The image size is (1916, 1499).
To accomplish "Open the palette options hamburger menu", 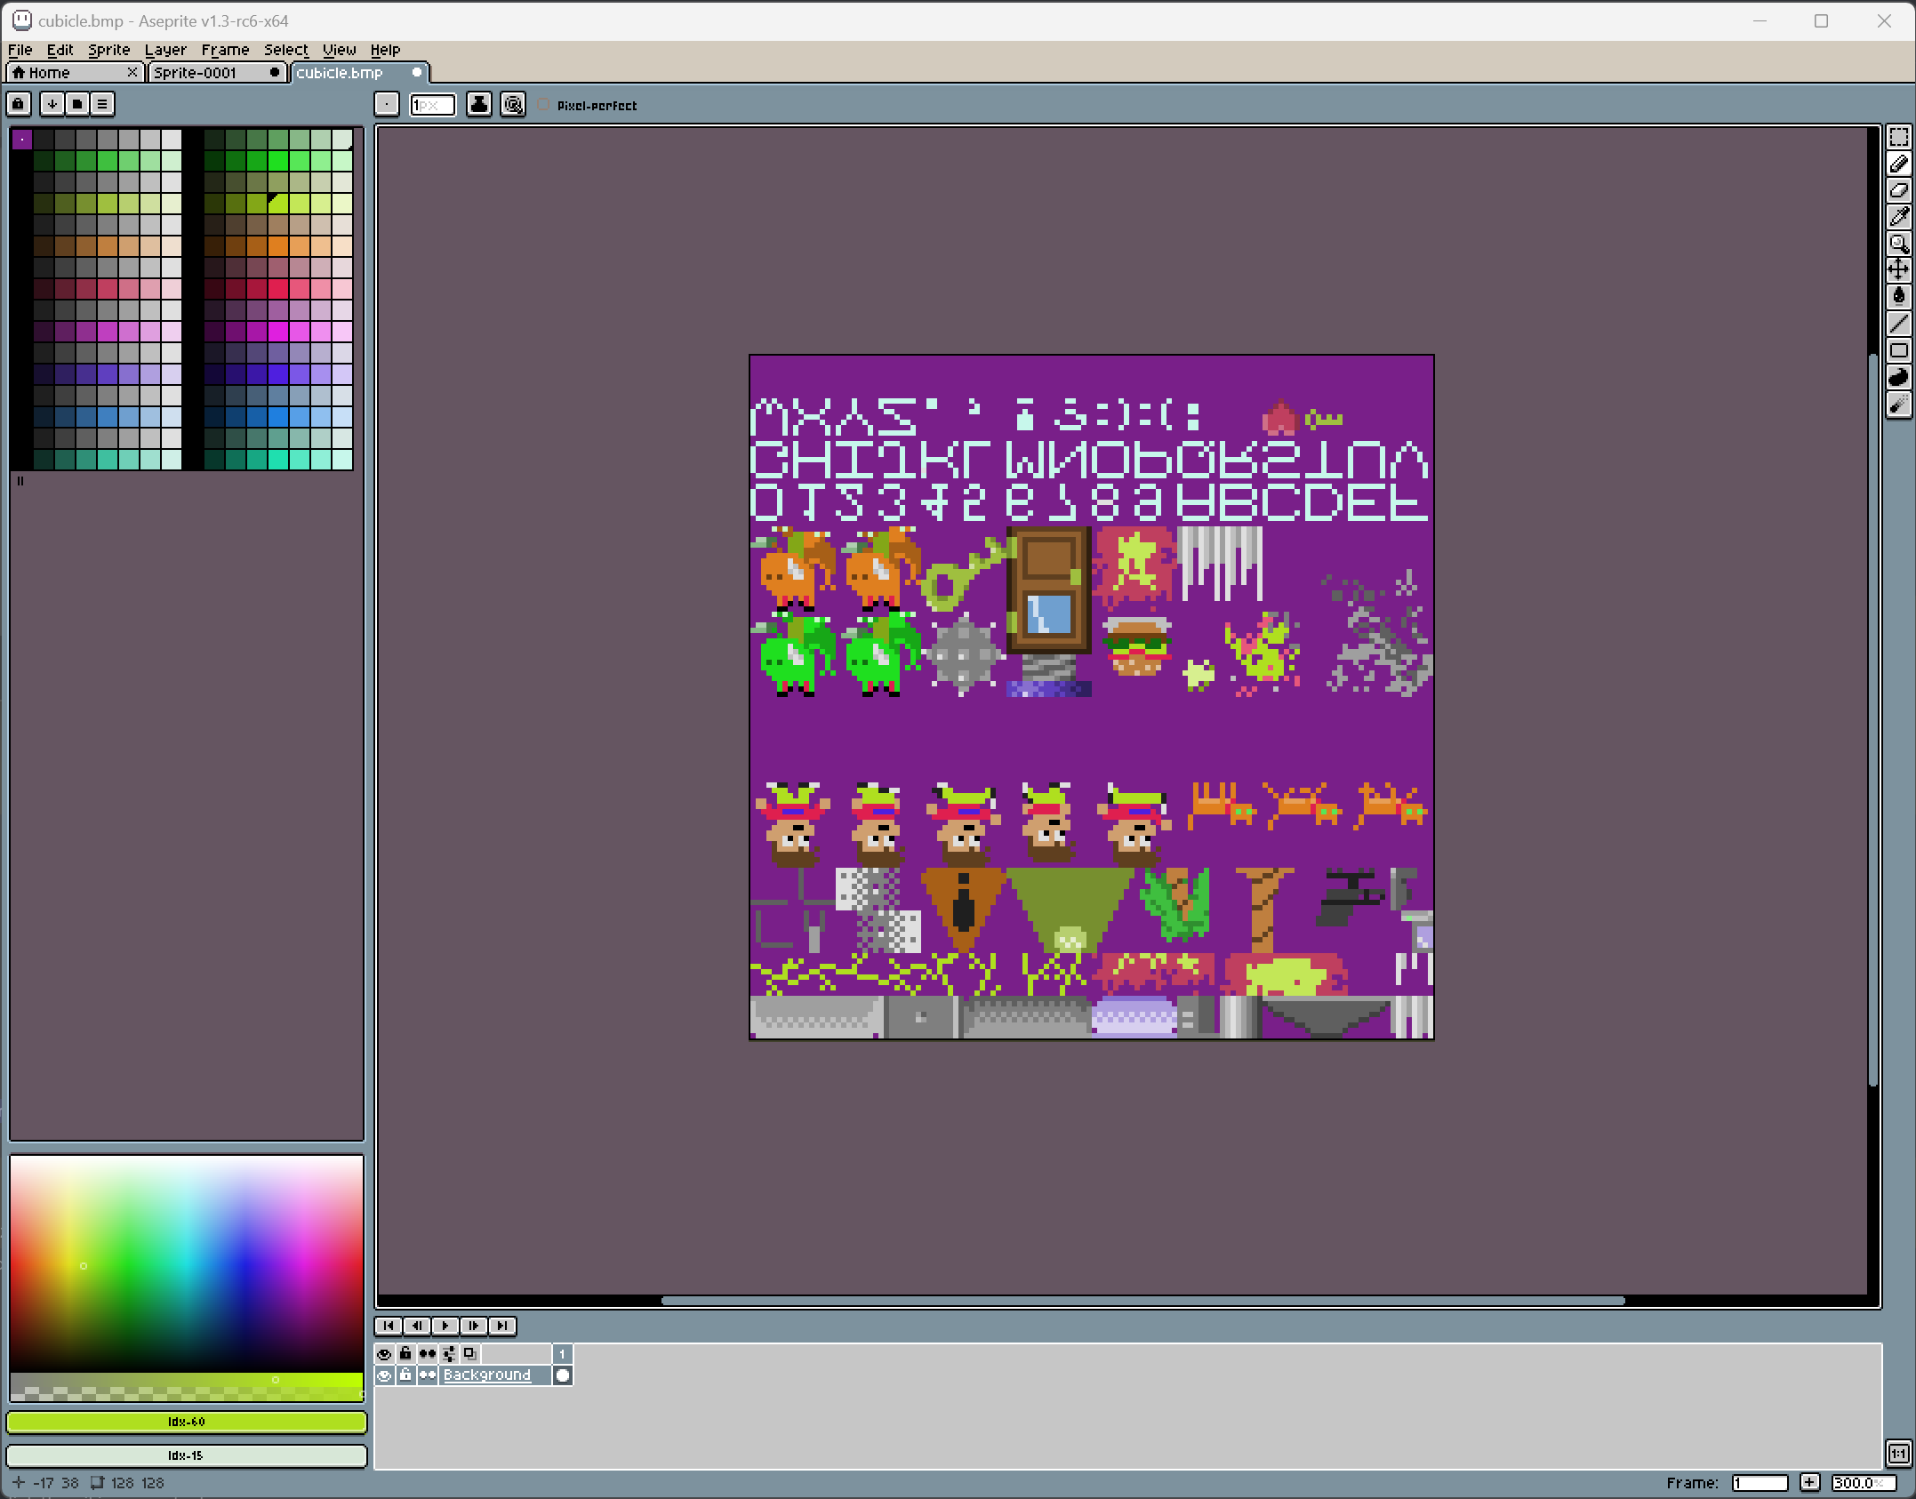I will pos(102,104).
